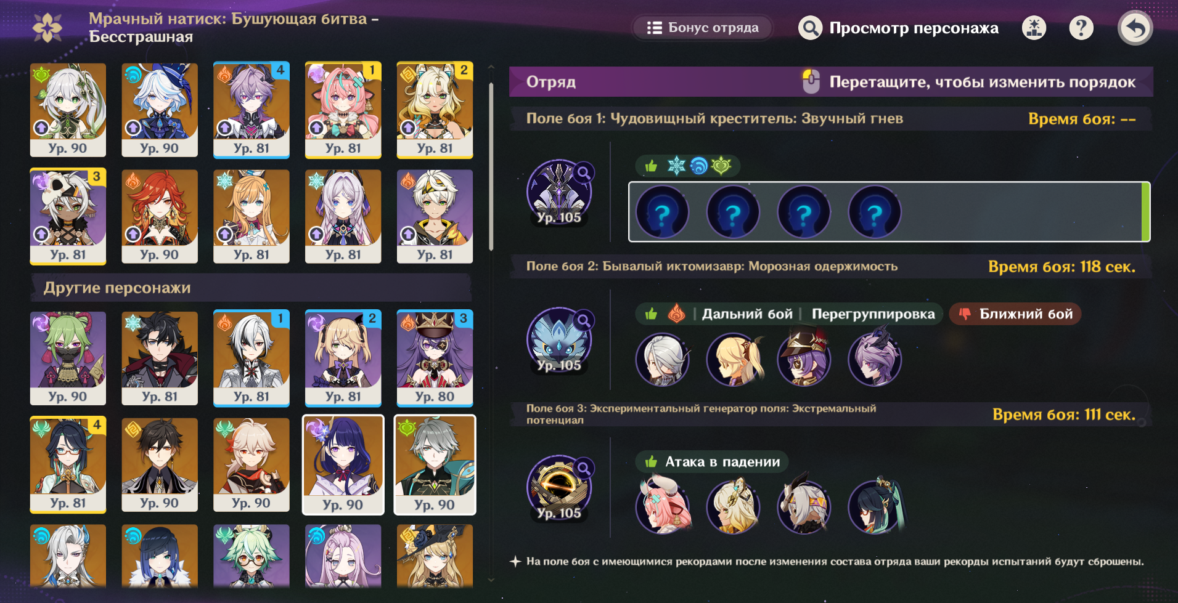
Task: Select first empty question-mark team slot
Action: tap(662, 212)
